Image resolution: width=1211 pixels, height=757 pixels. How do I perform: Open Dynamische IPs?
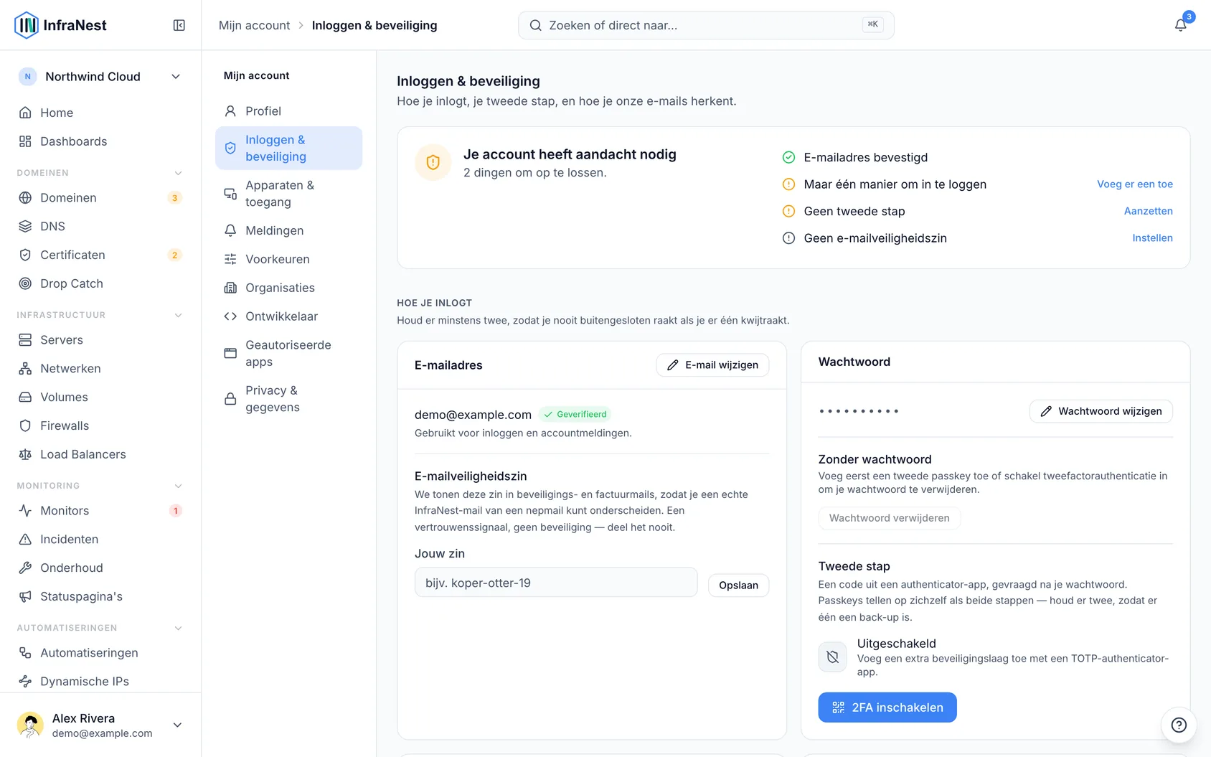coord(100,682)
